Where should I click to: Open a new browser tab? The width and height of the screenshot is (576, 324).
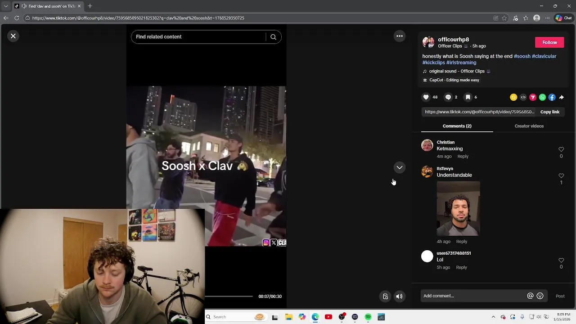pyautogui.click(x=90, y=6)
